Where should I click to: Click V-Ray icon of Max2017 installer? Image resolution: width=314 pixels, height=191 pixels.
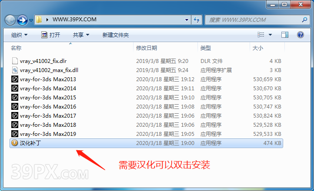[15, 115]
